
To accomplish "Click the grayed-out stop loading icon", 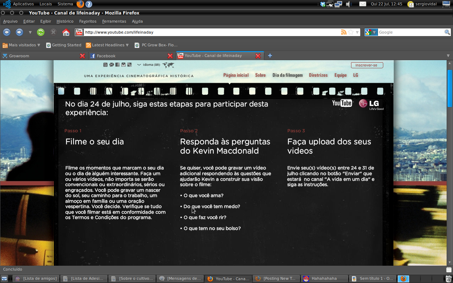I will click(53, 32).
